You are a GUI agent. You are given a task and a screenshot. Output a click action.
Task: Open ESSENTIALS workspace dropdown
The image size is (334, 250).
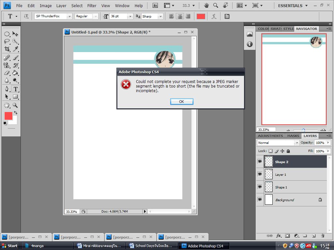(293, 6)
